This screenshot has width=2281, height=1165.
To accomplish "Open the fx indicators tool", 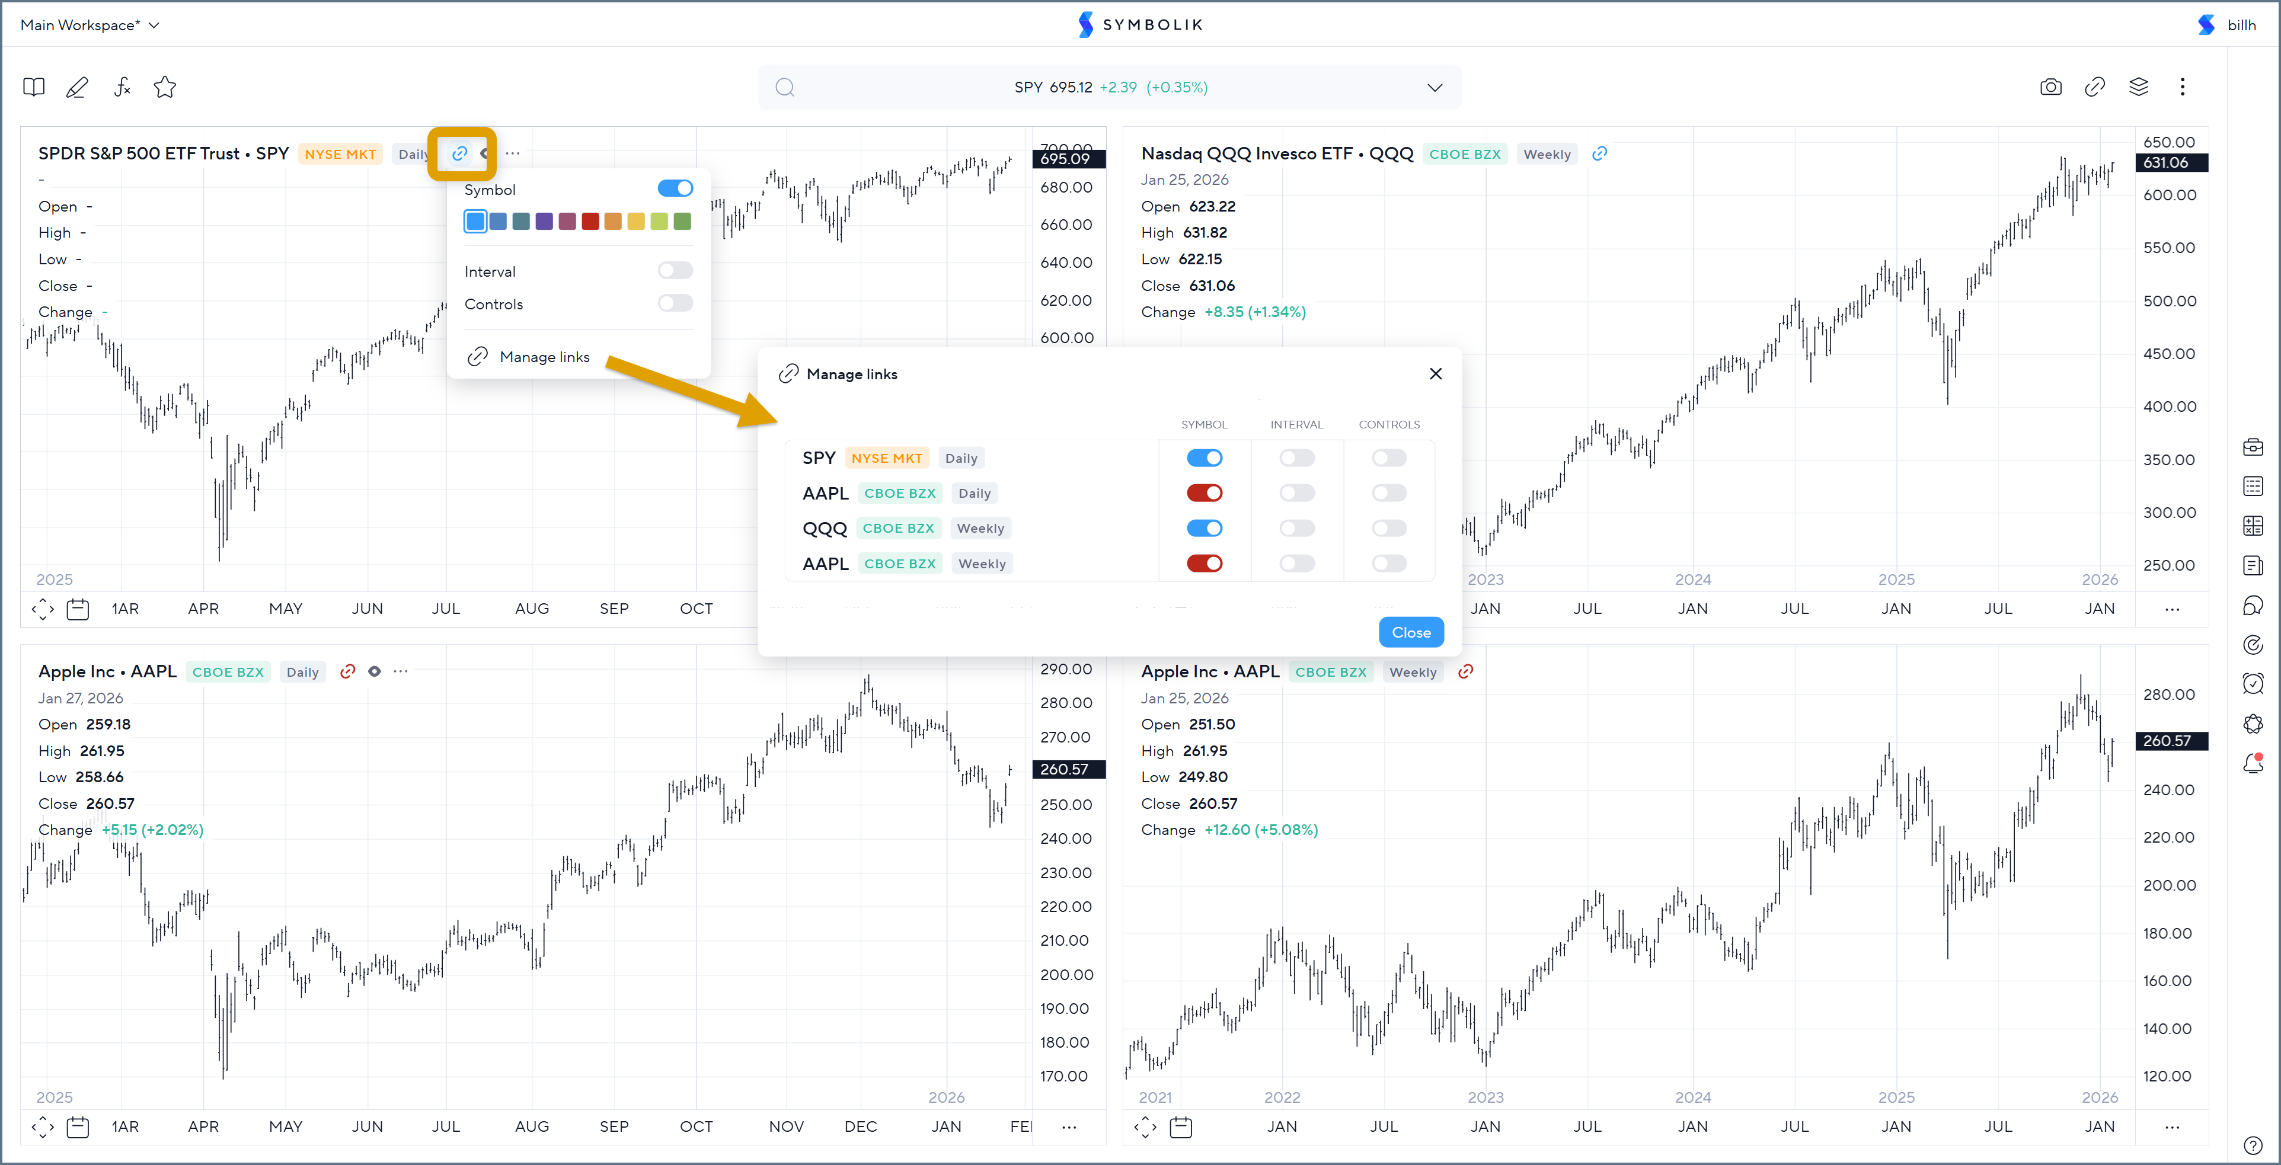I will click(122, 87).
